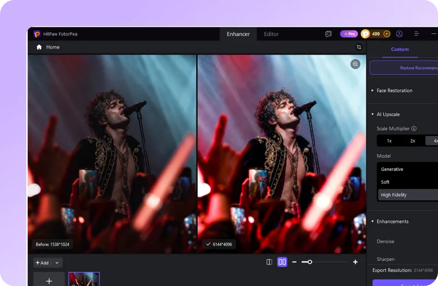Choose the High Fidelity model
Image resolution: width=438 pixels, height=286 pixels.
tap(408, 195)
